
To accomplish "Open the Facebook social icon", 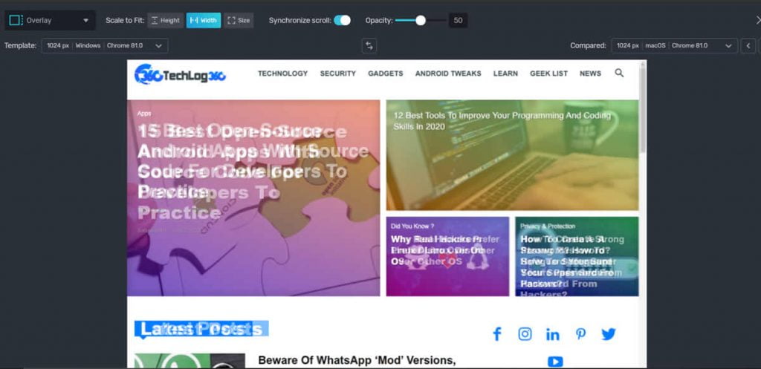I will coord(496,334).
